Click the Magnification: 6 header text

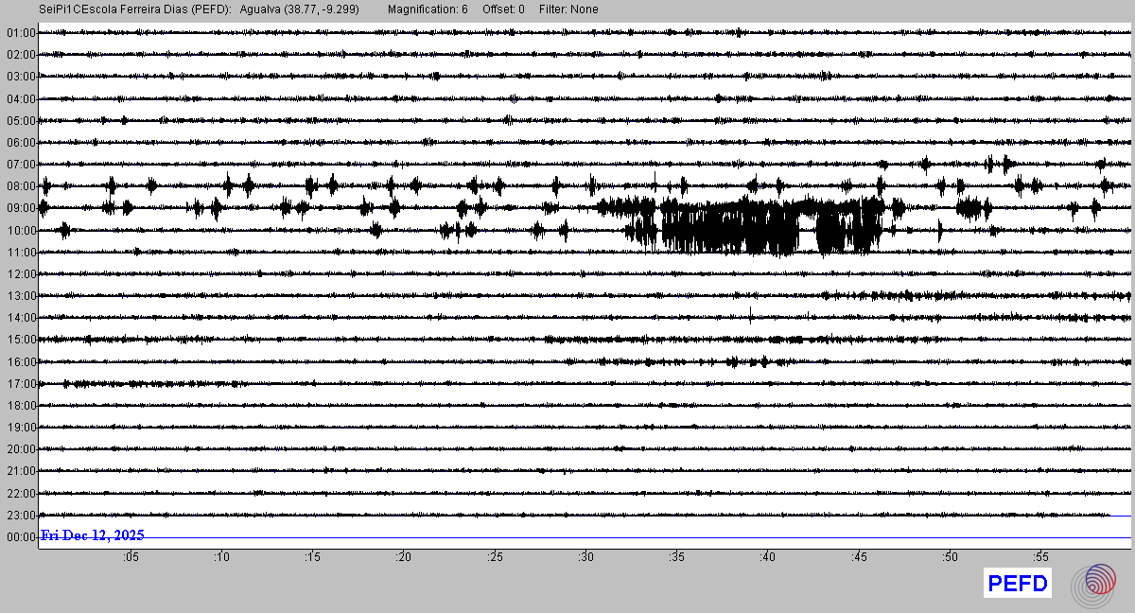[428, 9]
